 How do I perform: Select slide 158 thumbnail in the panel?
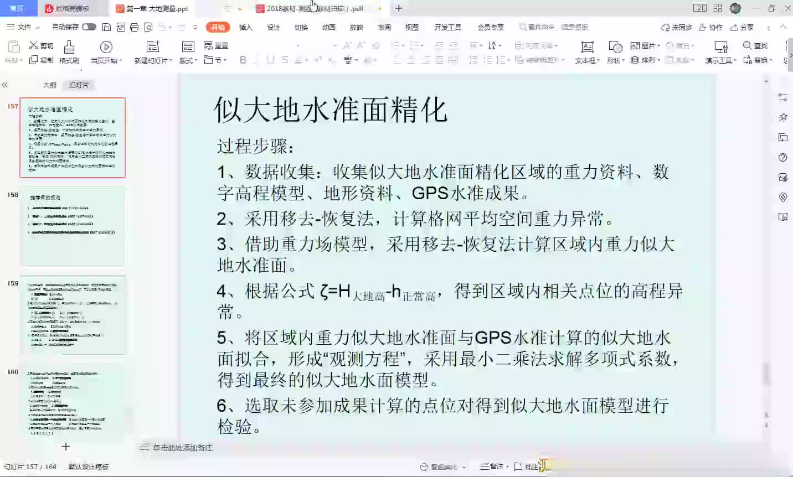coord(73,226)
